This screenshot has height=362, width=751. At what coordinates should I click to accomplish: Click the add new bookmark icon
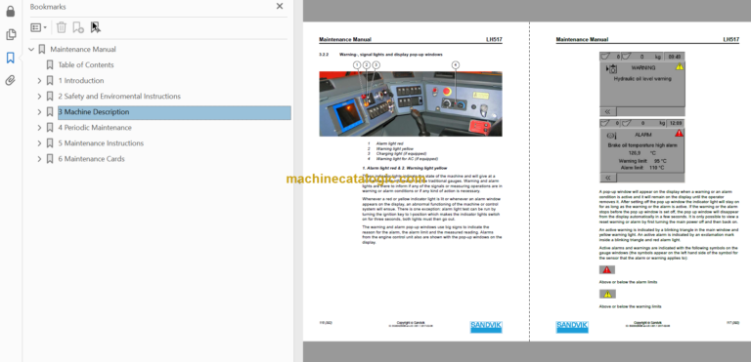click(78, 27)
